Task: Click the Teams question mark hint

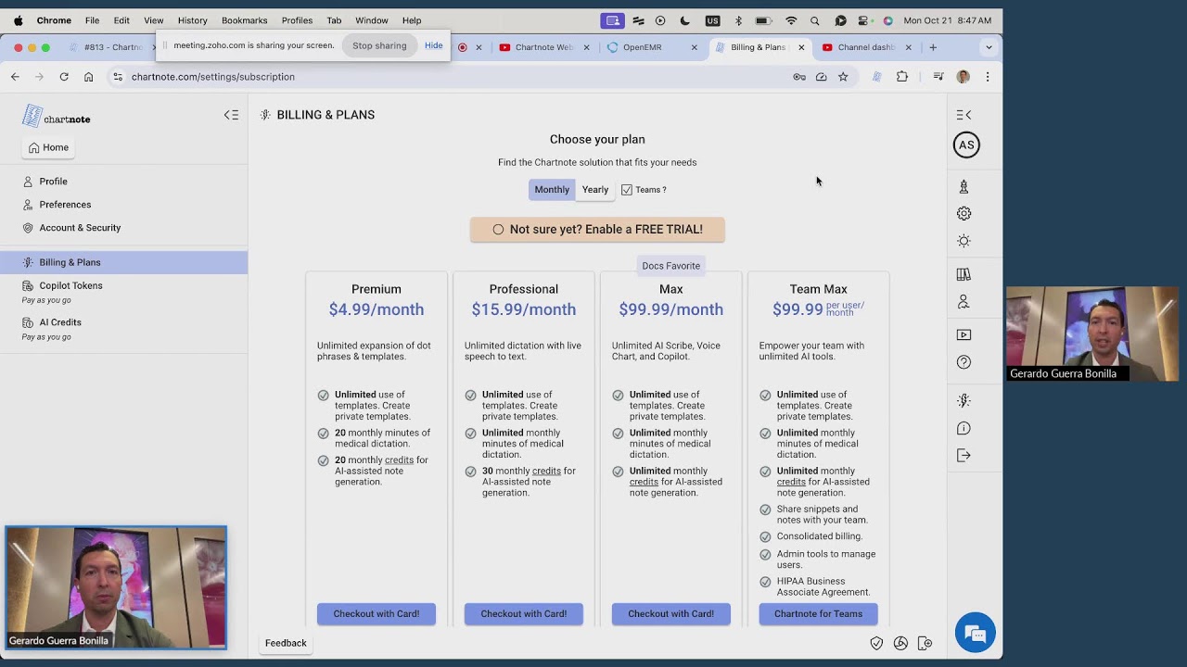Action: pyautogui.click(x=663, y=190)
